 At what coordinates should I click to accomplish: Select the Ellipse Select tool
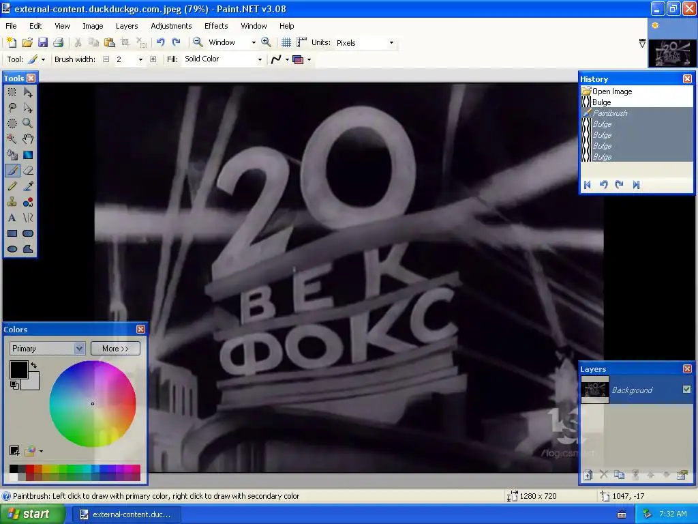click(12, 123)
